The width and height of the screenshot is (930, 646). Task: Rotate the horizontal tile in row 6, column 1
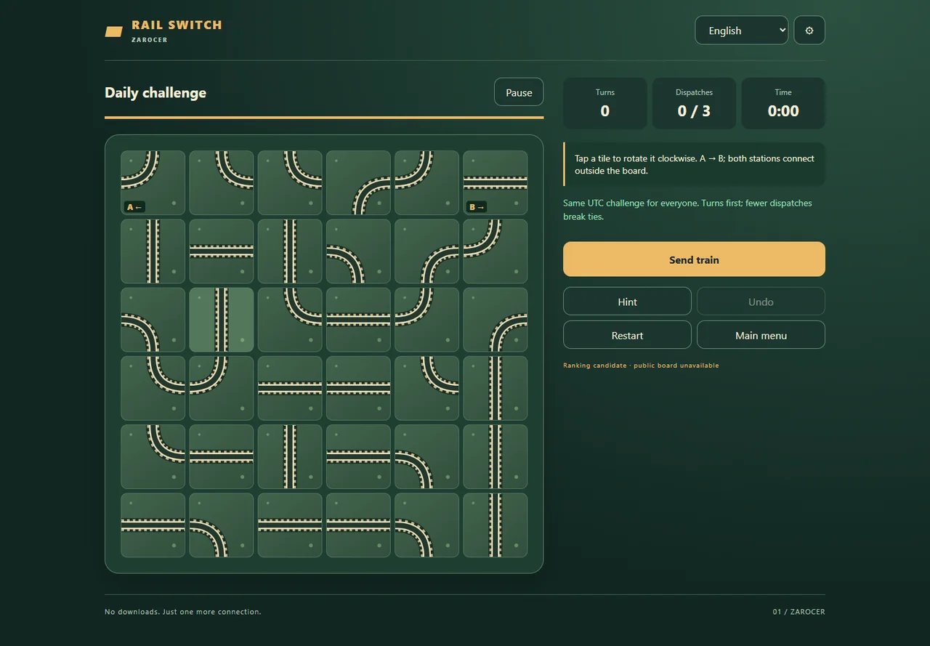[x=153, y=525]
